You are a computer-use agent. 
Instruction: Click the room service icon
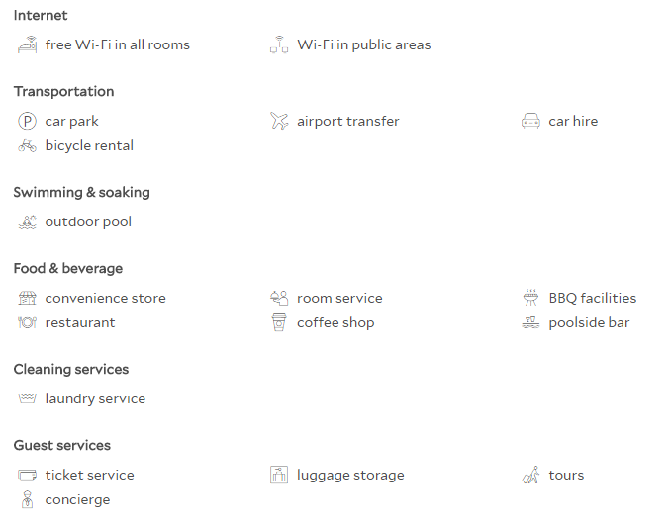[279, 298]
